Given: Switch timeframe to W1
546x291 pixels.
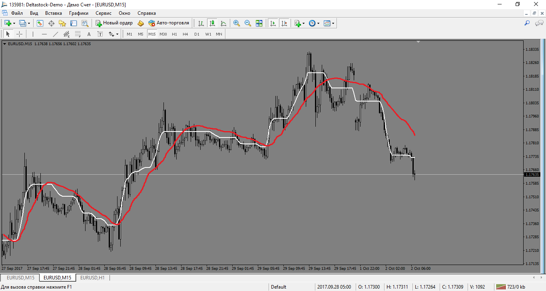Looking at the screenshot, I should (x=208, y=34).
